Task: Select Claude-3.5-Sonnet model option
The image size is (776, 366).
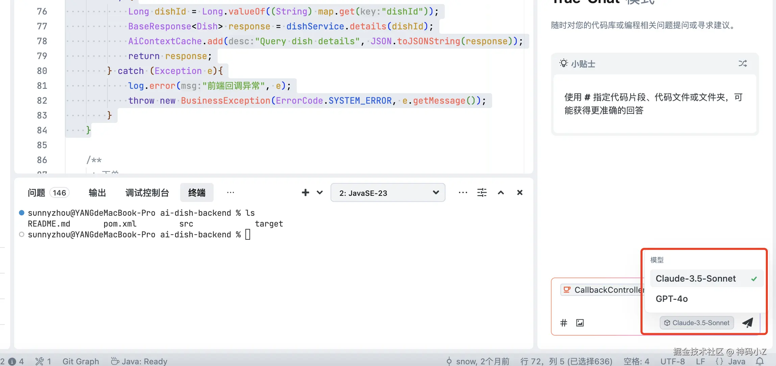Action: (x=696, y=279)
